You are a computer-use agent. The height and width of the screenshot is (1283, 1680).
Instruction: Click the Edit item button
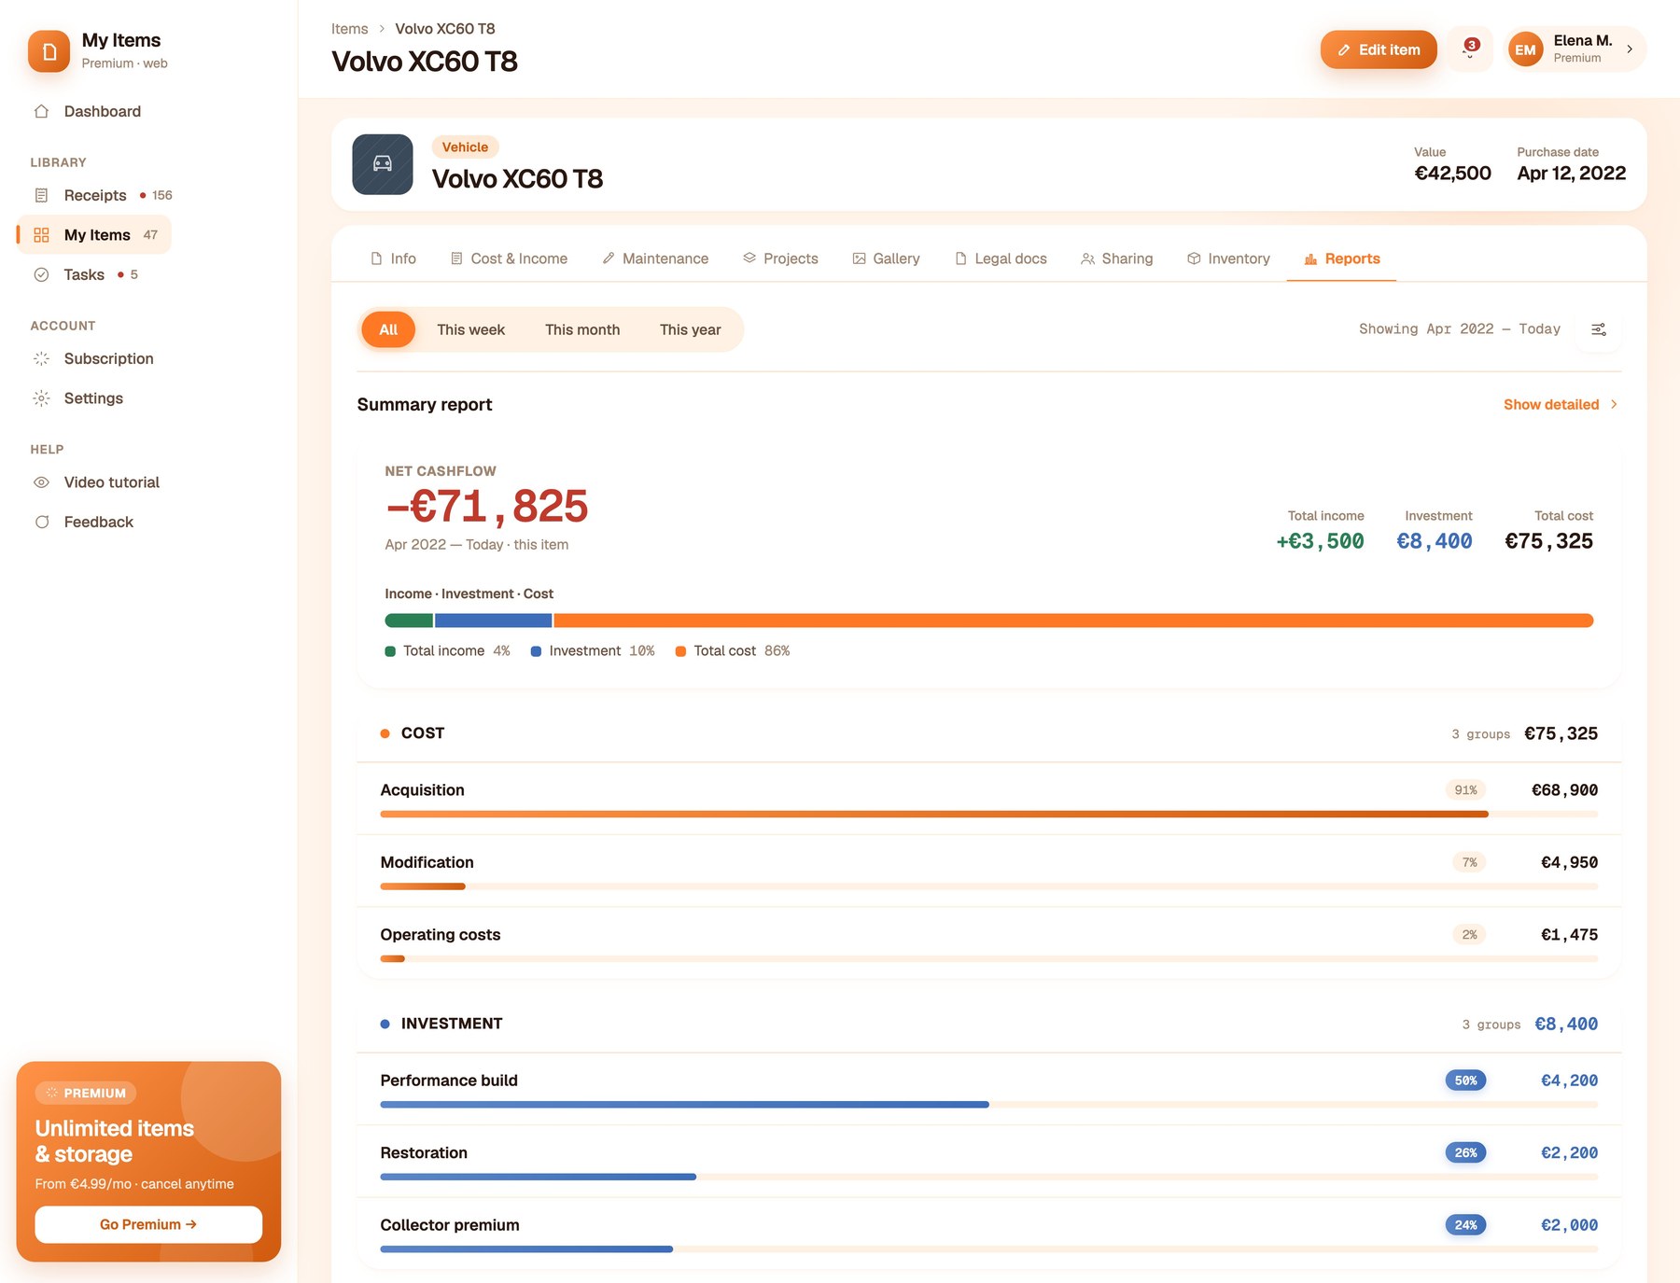(x=1379, y=49)
